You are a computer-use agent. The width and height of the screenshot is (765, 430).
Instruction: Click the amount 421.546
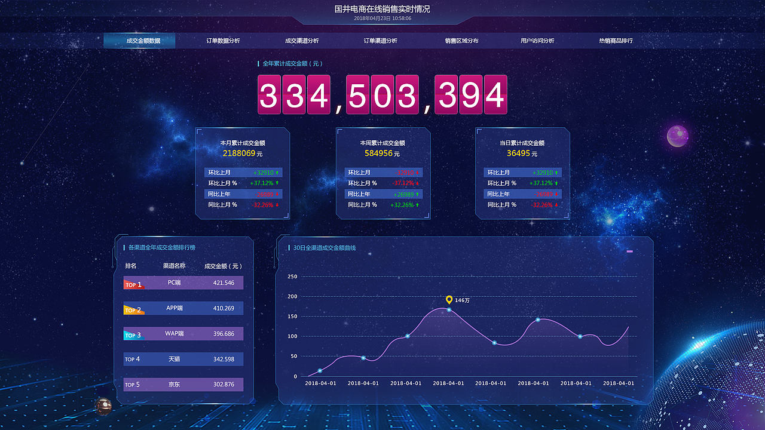(x=224, y=283)
